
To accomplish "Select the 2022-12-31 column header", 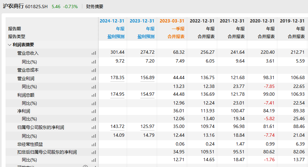I will click(x=202, y=21).
